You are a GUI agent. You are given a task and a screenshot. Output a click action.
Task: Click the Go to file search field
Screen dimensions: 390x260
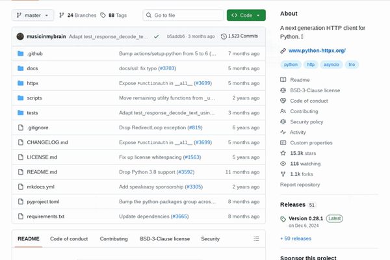pos(183,15)
